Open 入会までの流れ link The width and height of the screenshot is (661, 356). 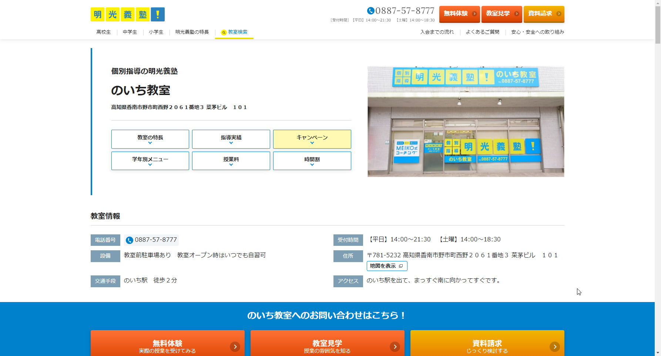click(437, 32)
